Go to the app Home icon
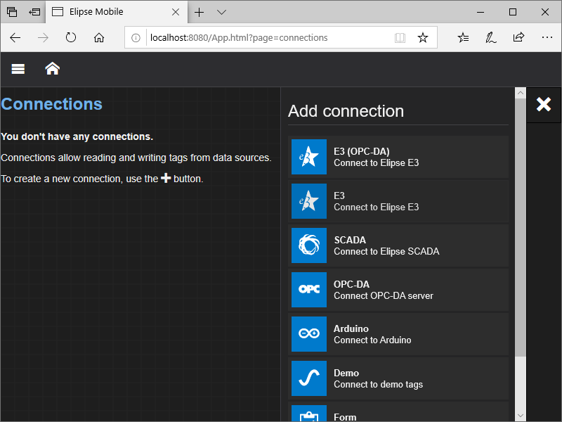 [x=52, y=68]
